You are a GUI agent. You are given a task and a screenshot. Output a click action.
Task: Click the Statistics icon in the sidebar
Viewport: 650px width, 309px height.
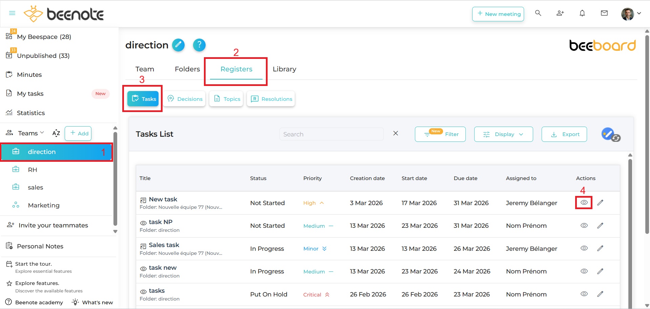9,113
